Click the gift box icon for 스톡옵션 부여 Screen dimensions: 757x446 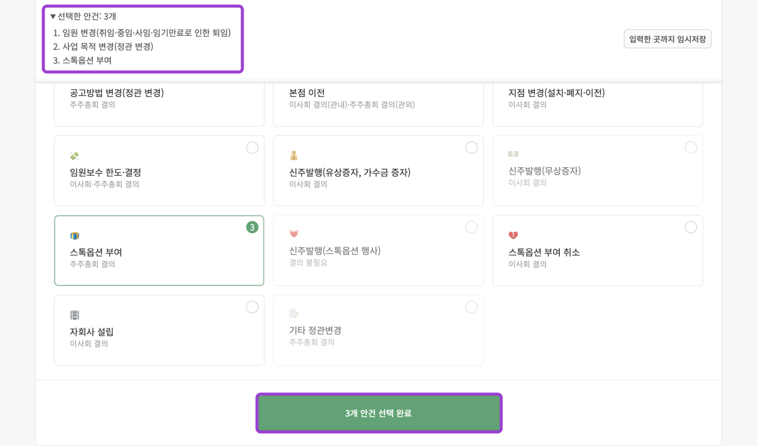pyautogui.click(x=74, y=236)
